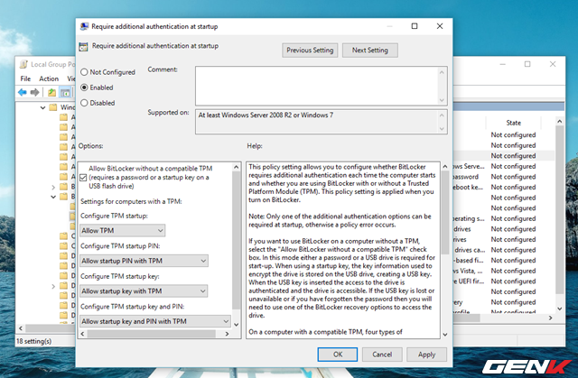Click Comment box scroll down arrow
This screenshot has height=378, width=578.
click(442, 100)
